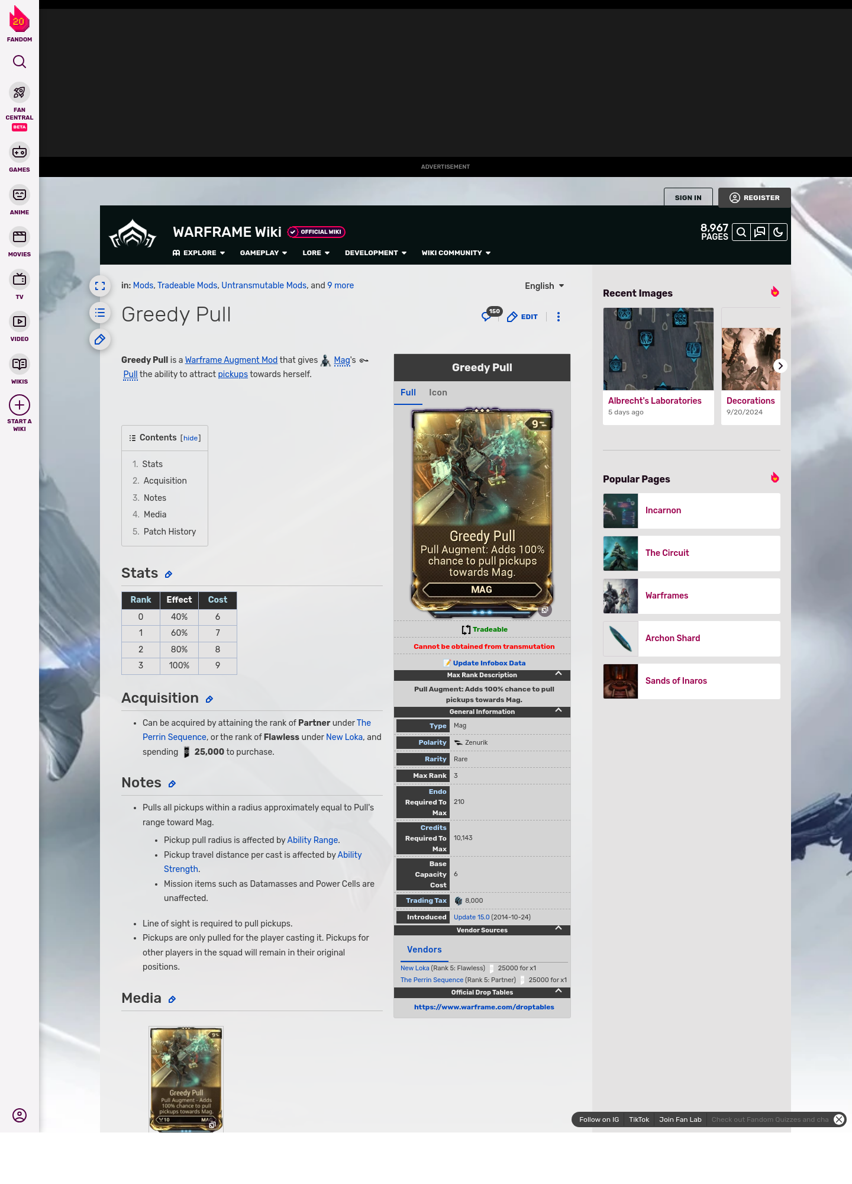The image size is (852, 1184).
Task: Collapse the Official Drop Tables section
Action: (559, 991)
